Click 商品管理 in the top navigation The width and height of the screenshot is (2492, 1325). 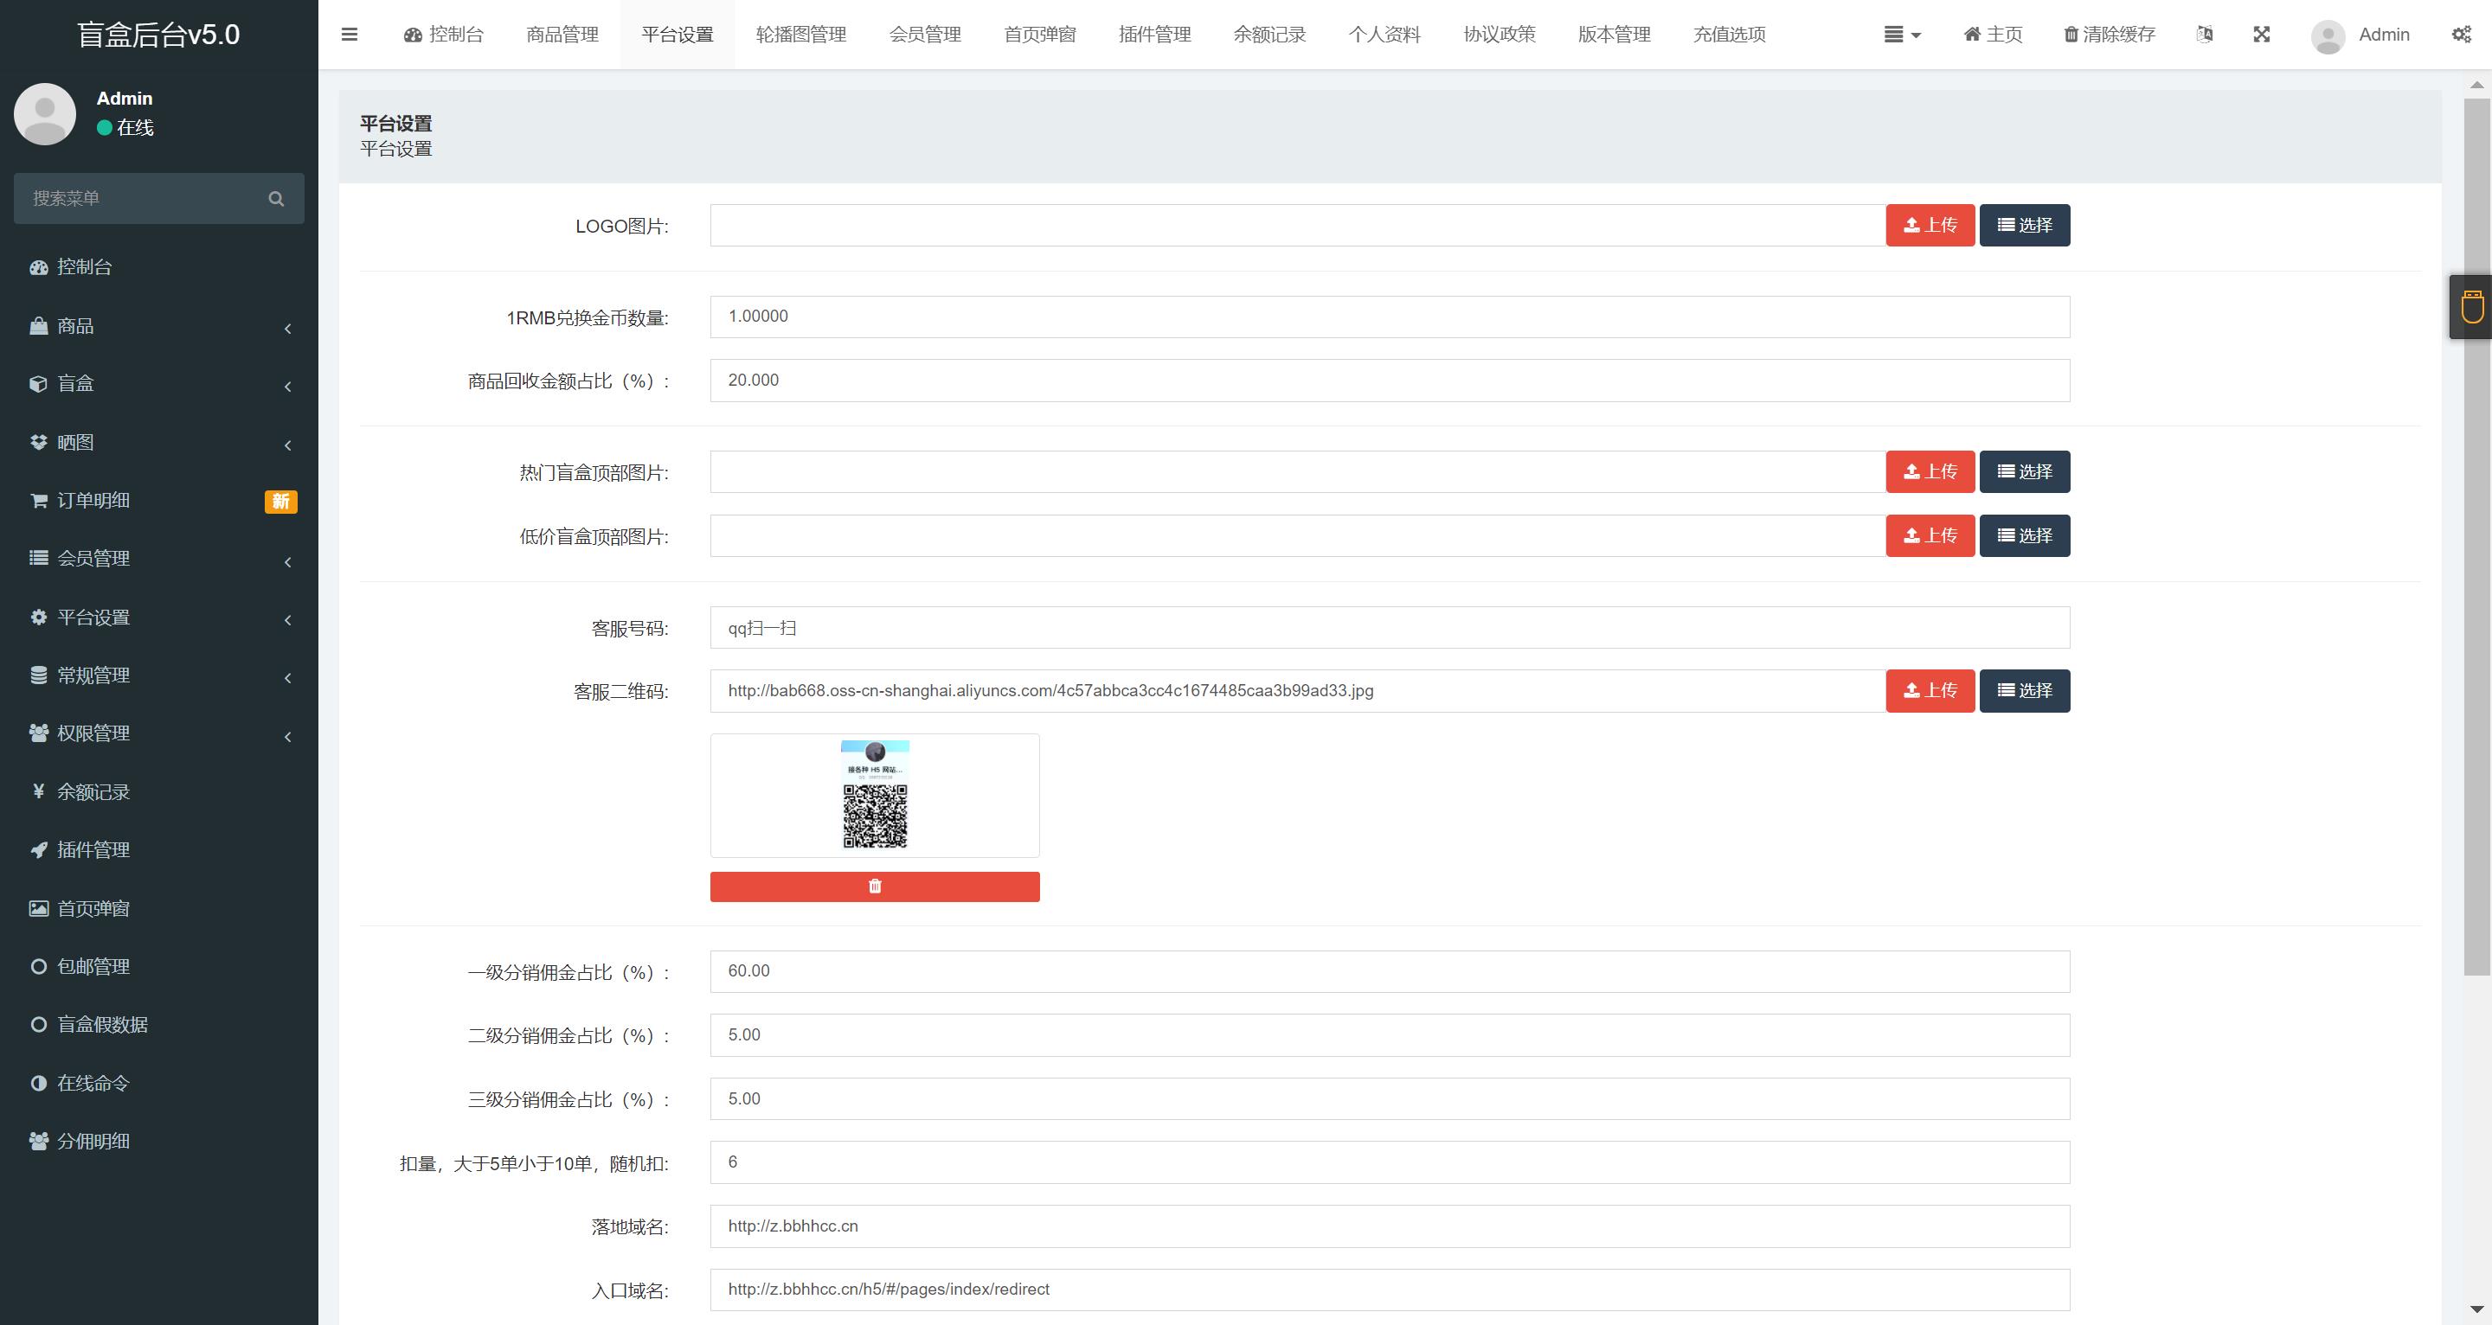pyautogui.click(x=562, y=33)
